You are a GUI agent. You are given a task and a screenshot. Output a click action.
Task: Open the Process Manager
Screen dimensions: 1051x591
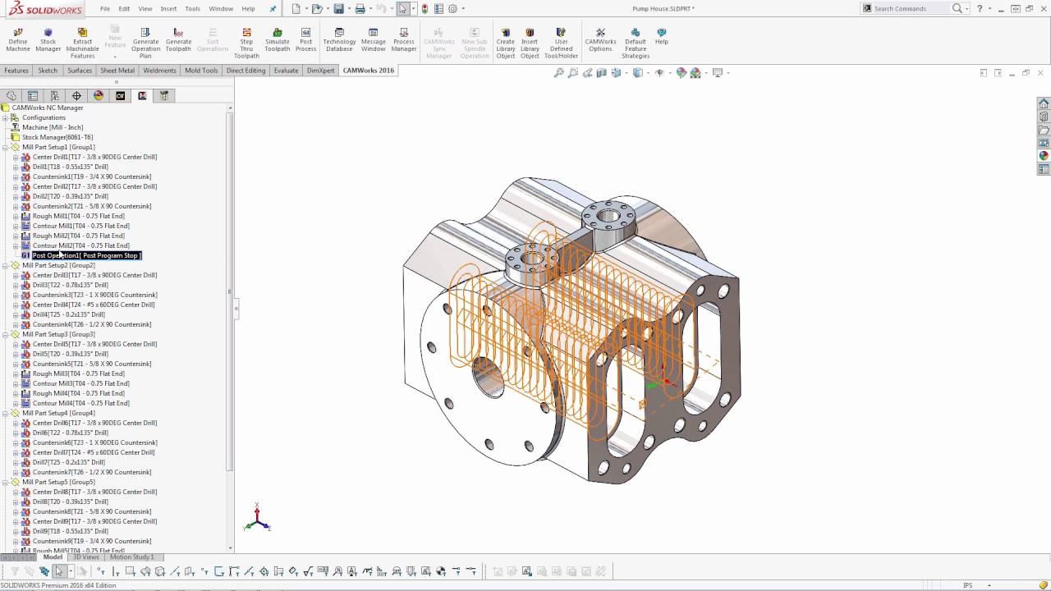(403, 41)
